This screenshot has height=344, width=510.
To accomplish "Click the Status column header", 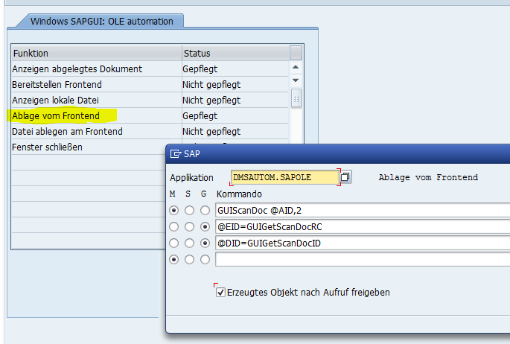I will point(235,53).
